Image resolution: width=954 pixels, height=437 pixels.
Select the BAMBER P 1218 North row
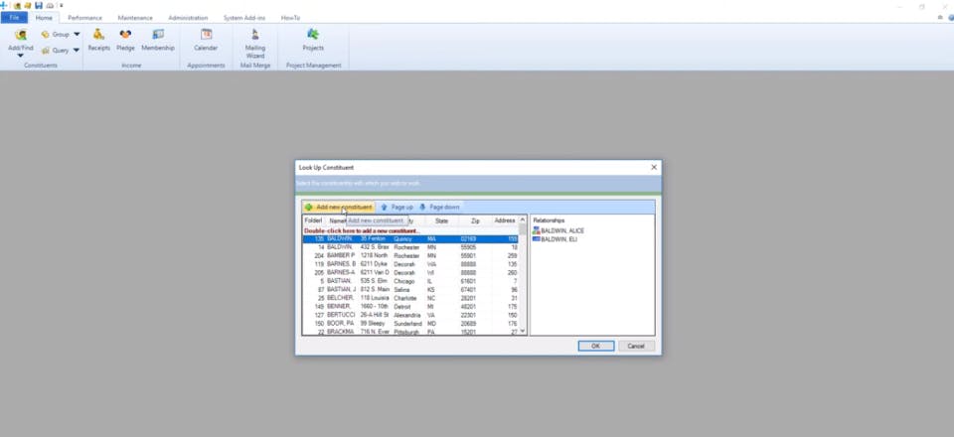tap(410, 256)
